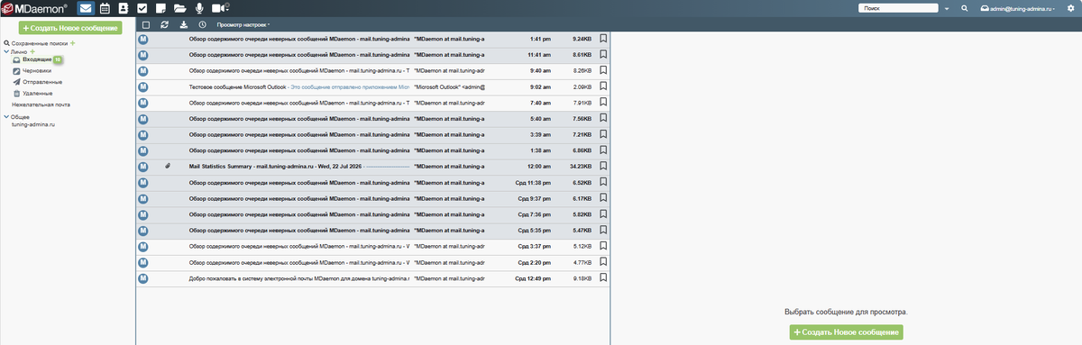The height and width of the screenshot is (345, 1082).
Task: Click sender avatar of the 5:40 am message
Action: [142, 119]
